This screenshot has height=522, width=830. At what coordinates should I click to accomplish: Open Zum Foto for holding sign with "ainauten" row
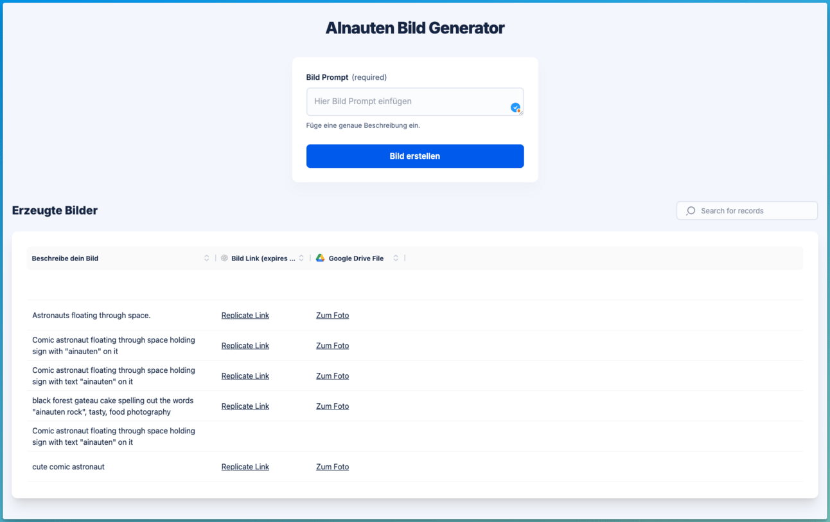click(332, 345)
